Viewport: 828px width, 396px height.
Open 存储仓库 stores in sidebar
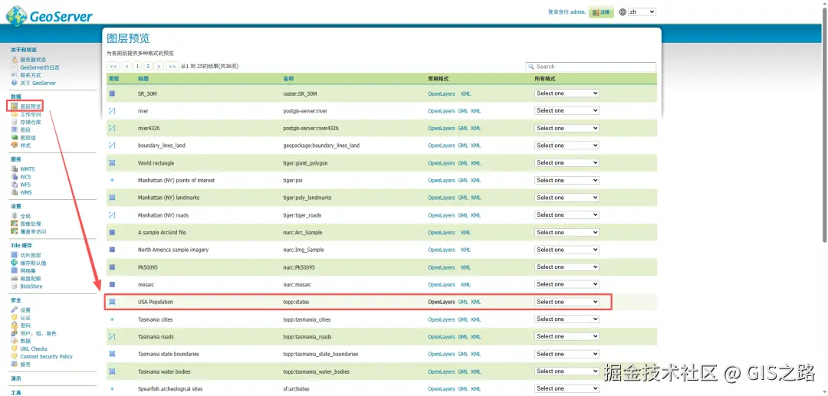tap(30, 122)
